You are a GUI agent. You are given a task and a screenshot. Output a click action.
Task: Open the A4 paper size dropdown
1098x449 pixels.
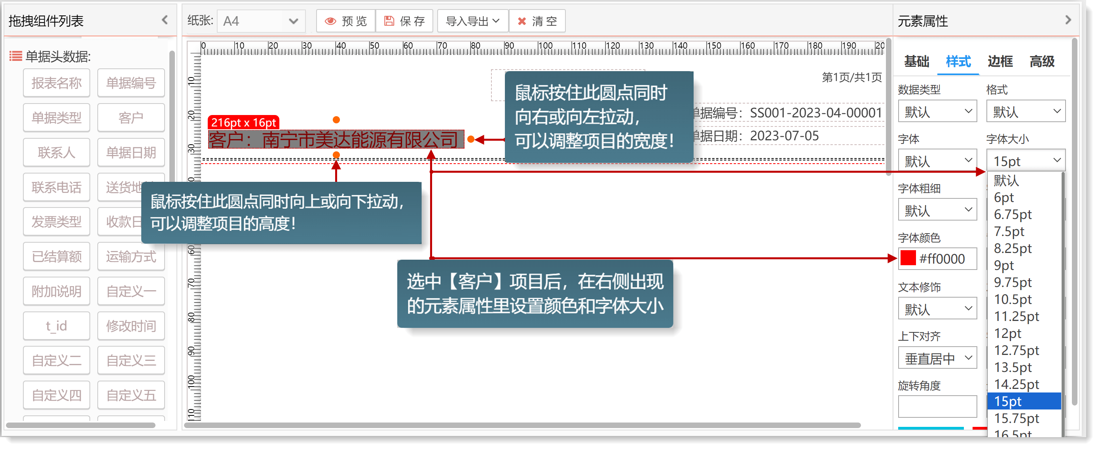click(x=261, y=21)
